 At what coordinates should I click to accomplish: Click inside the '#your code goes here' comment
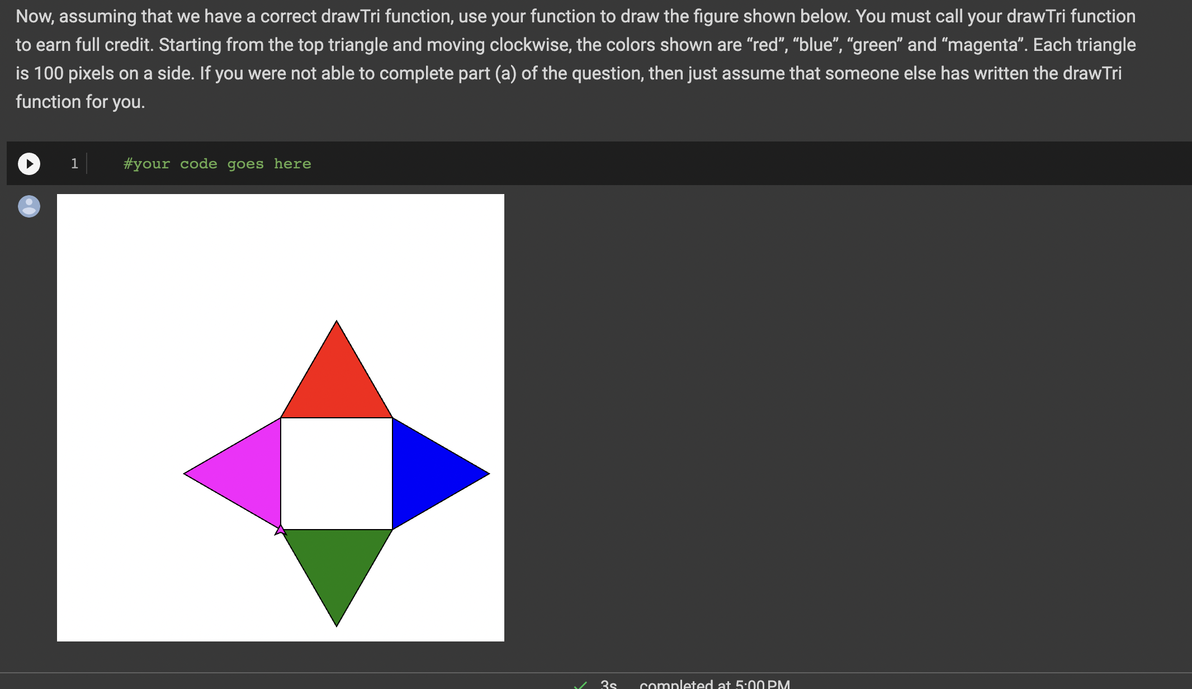pos(217,163)
